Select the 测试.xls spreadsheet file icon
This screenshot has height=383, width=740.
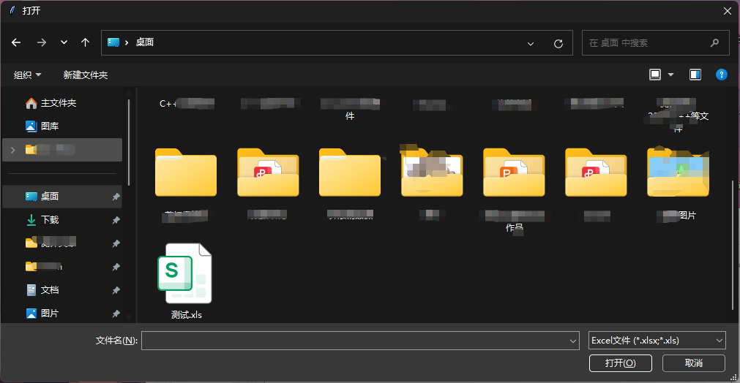[185, 273]
